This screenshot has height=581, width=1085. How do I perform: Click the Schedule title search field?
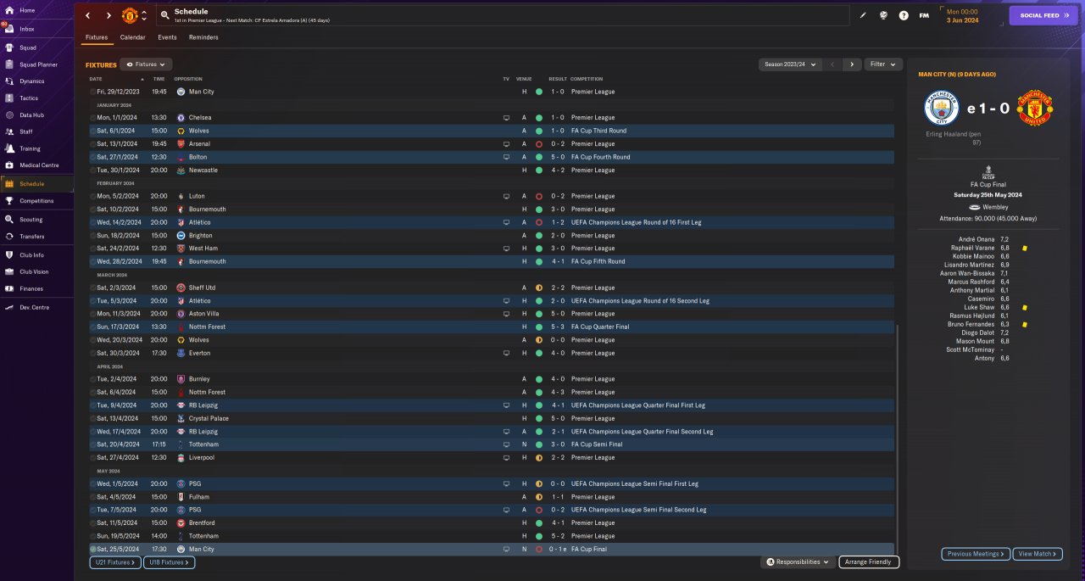tap(503, 15)
